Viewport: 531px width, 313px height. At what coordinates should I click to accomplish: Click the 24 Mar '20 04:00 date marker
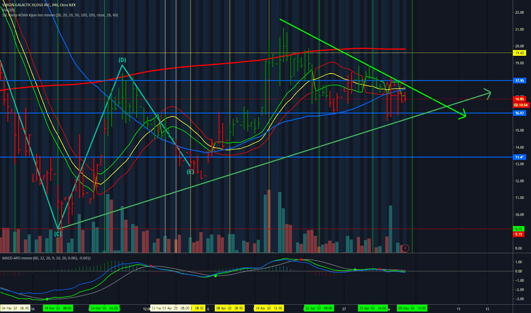104,308
